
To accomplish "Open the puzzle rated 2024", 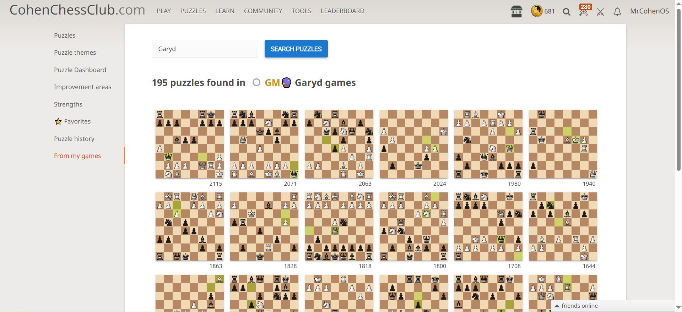I will (x=414, y=144).
